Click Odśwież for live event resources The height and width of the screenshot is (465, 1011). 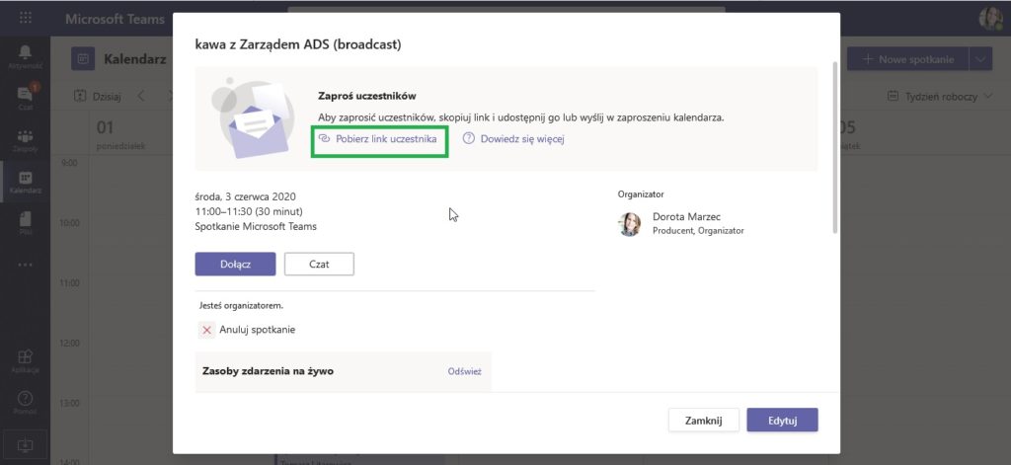click(464, 371)
